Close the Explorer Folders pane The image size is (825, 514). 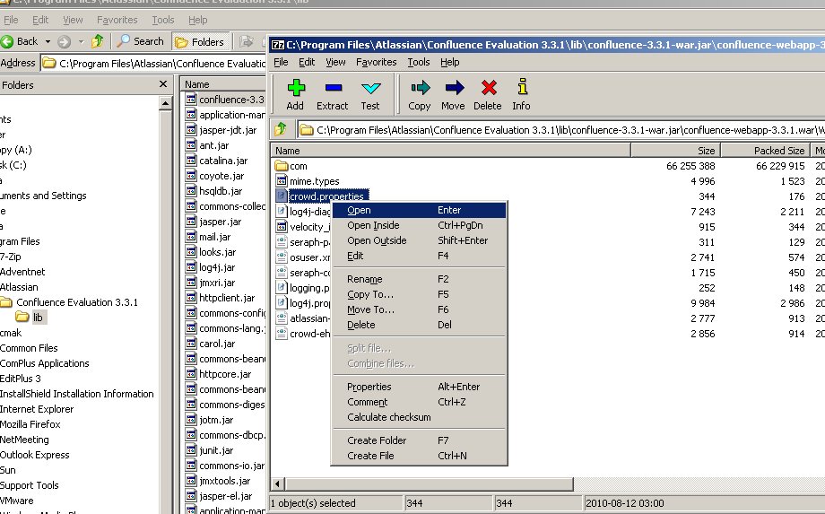pos(163,84)
